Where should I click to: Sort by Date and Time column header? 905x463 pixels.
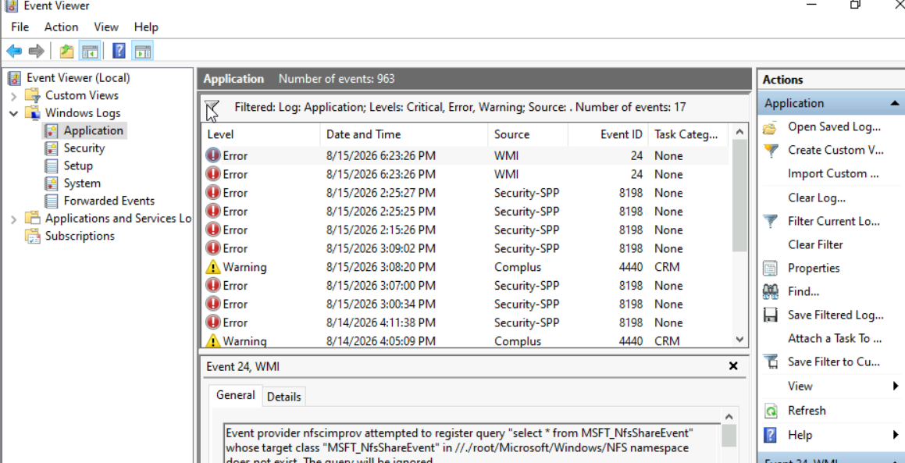(x=404, y=134)
